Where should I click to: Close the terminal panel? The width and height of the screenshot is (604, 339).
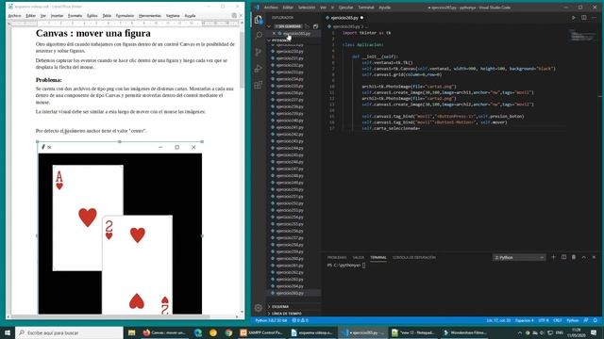click(x=594, y=257)
